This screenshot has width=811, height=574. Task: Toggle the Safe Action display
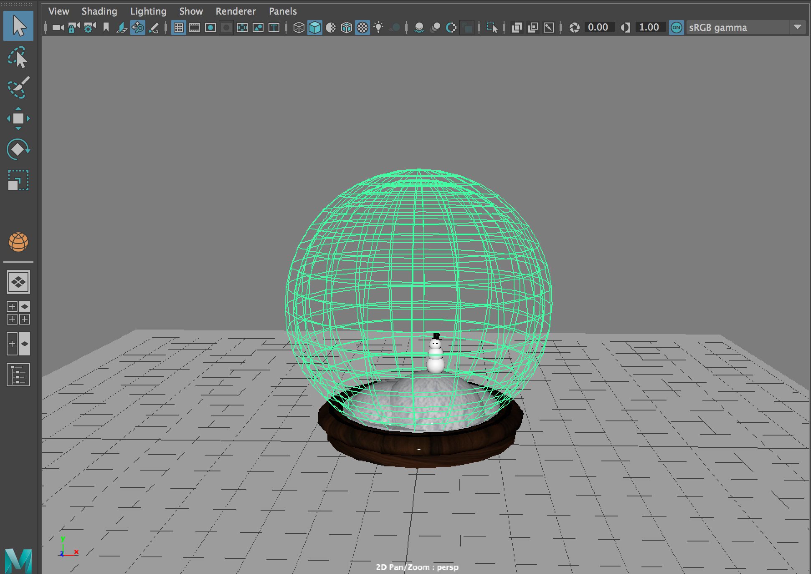click(x=258, y=28)
